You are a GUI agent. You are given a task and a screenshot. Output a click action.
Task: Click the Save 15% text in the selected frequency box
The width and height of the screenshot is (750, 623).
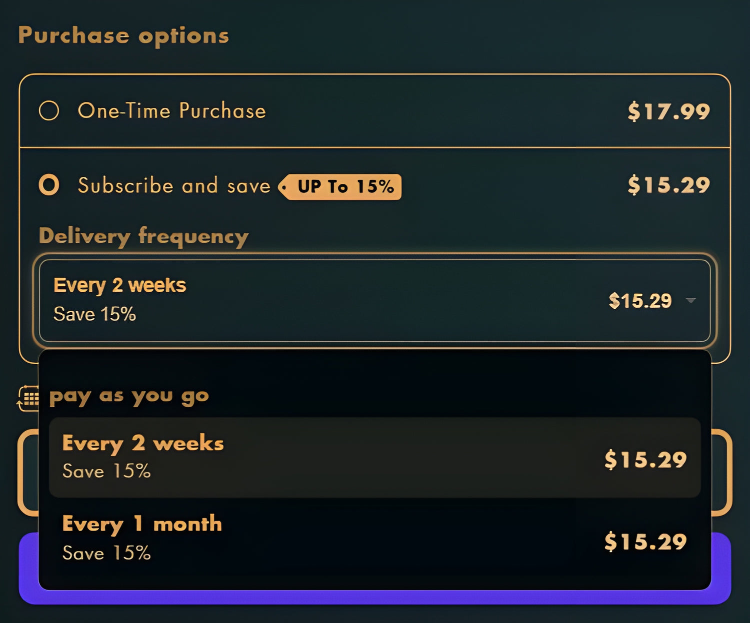click(x=94, y=314)
